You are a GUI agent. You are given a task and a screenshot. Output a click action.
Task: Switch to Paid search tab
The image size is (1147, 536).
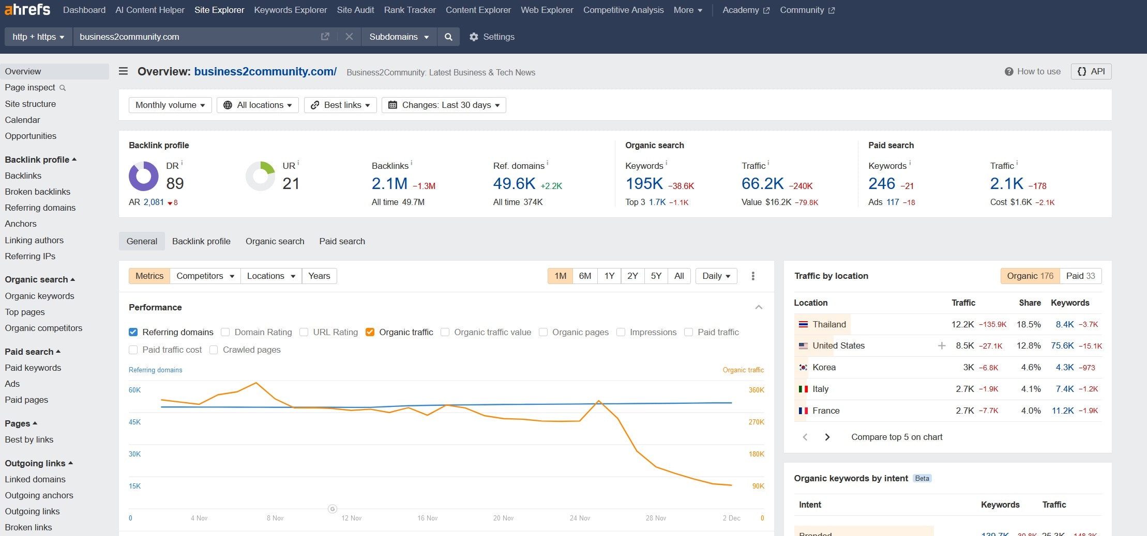(x=342, y=241)
